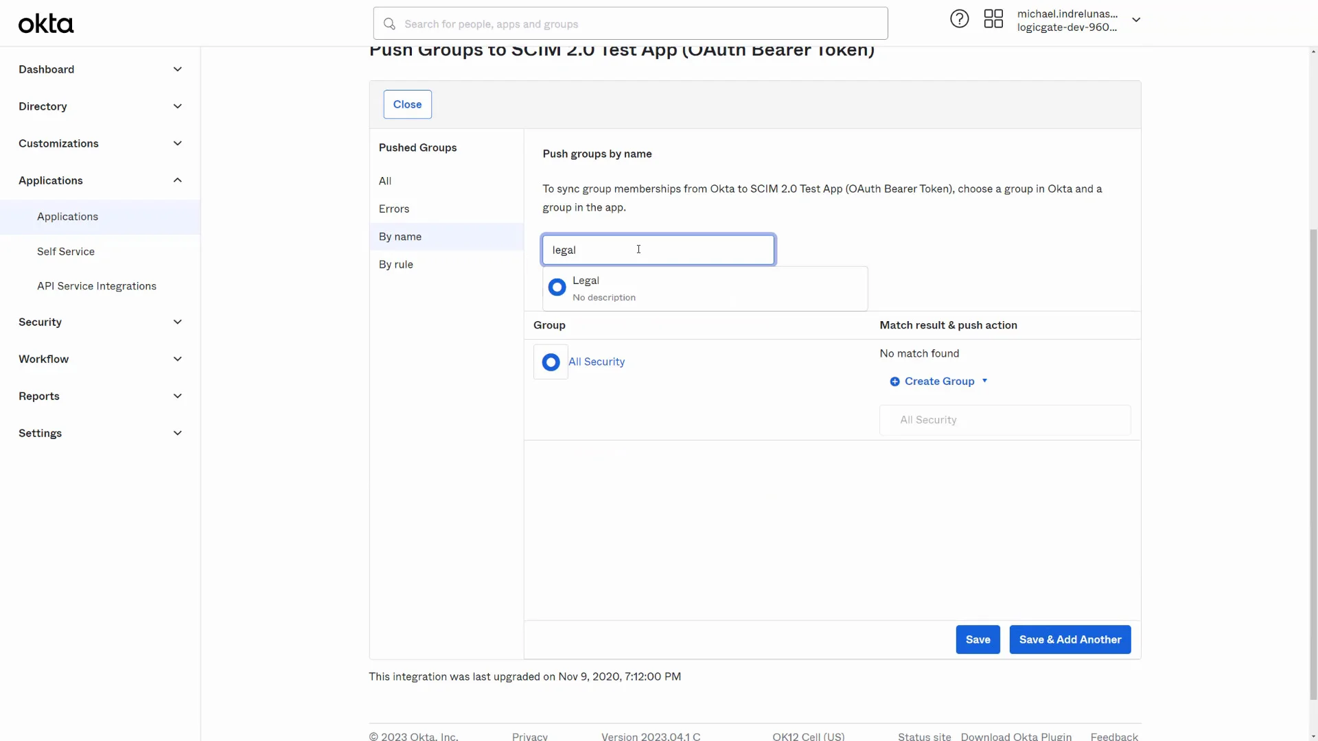
Task: Open the Status site footer link
Action: tap(924, 736)
